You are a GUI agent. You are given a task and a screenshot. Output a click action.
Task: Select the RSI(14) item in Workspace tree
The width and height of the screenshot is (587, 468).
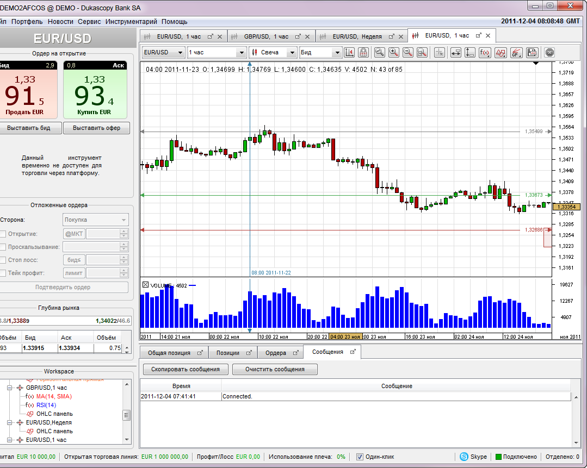click(46, 405)
